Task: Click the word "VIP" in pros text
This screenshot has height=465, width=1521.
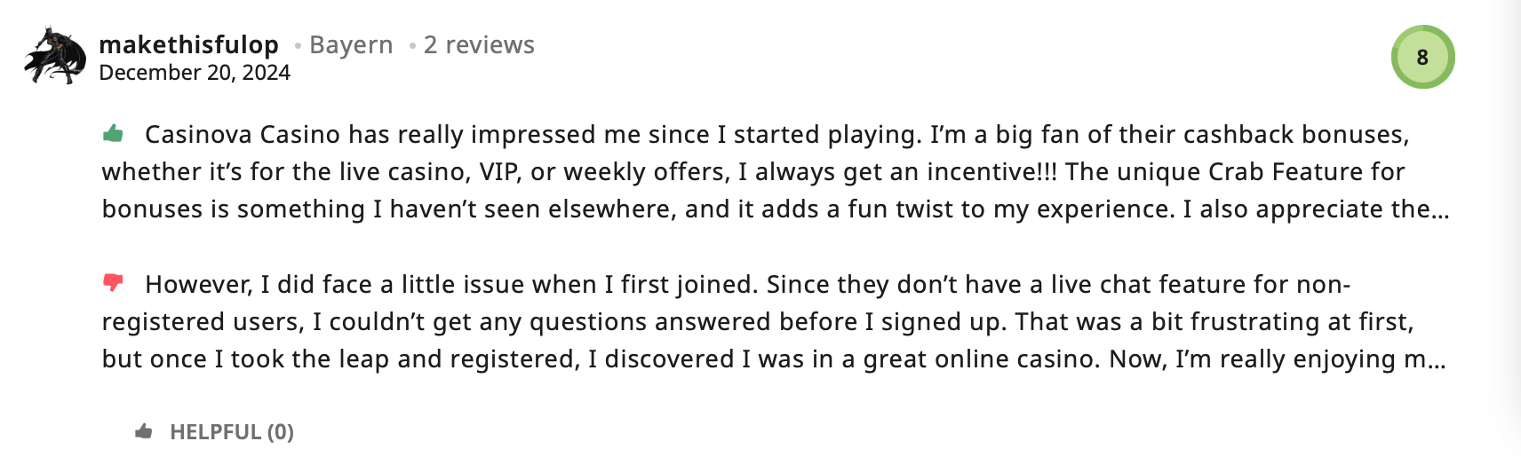Action: [498, 171]
